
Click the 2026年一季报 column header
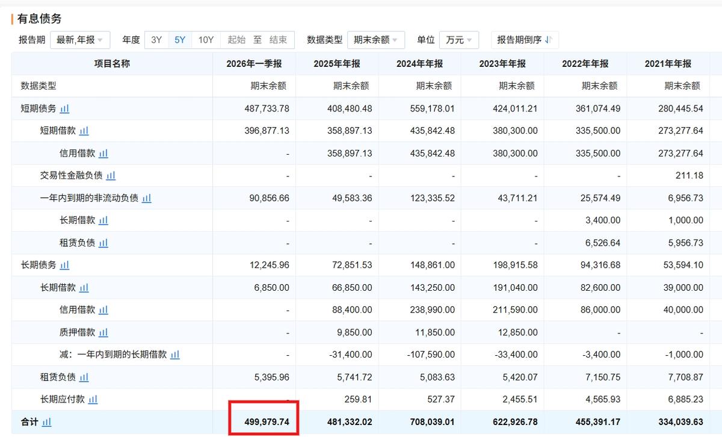[254, 64]
